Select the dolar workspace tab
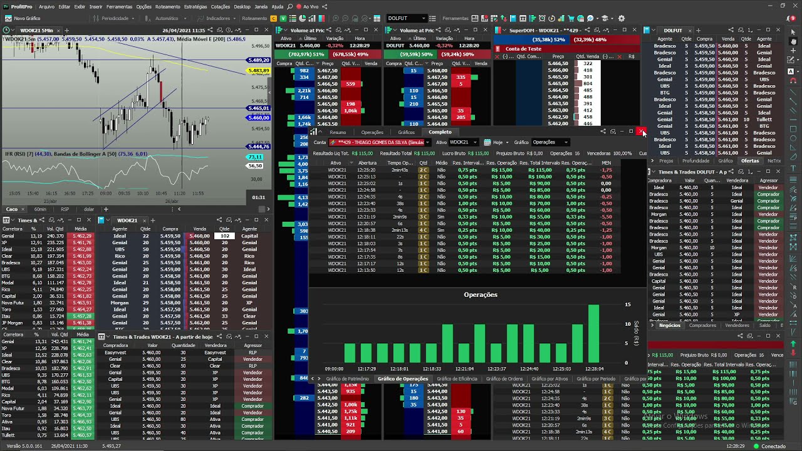802x451 pixels. pos(89,209)
